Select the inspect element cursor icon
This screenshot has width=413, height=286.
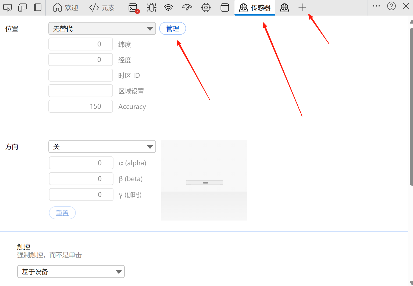tap(7, 8)
